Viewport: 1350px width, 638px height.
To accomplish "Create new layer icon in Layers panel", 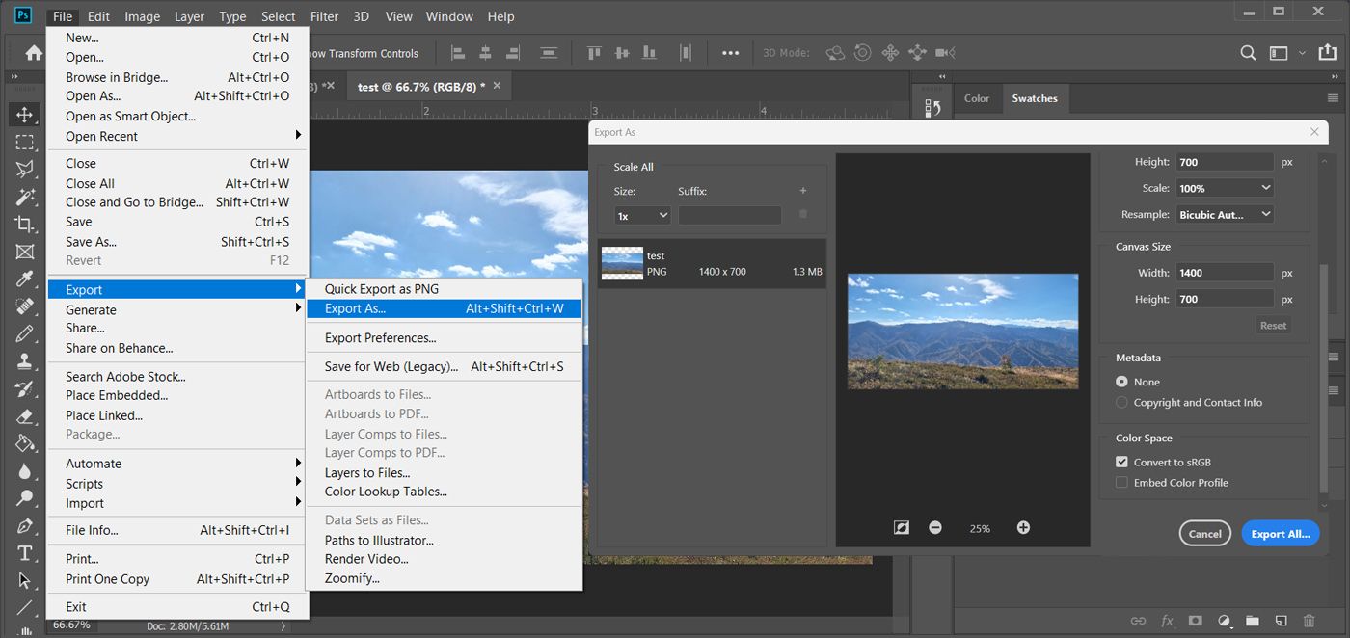I will point(1281,621).
